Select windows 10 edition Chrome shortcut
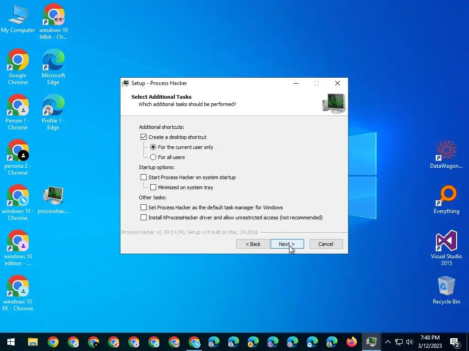Image resolution: width=469 pixels, height=351 pixels. point(18,248)
